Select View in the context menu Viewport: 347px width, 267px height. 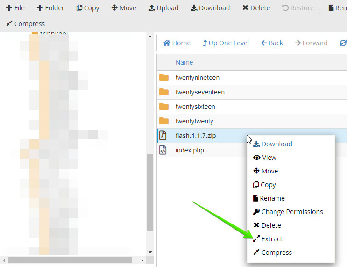point(265,157)
